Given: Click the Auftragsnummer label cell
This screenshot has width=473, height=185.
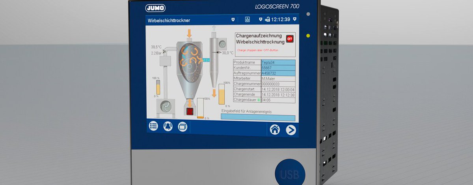Looking at the screenshot, I should [247, 73].
